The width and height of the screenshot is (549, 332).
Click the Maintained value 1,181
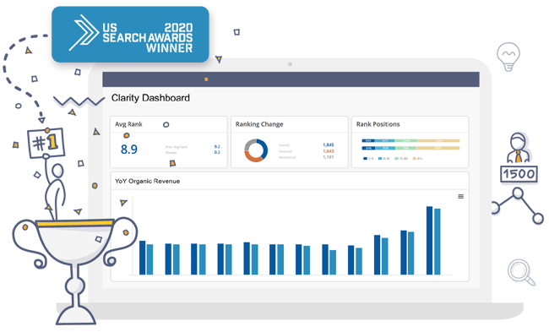(x=329, y=157)
